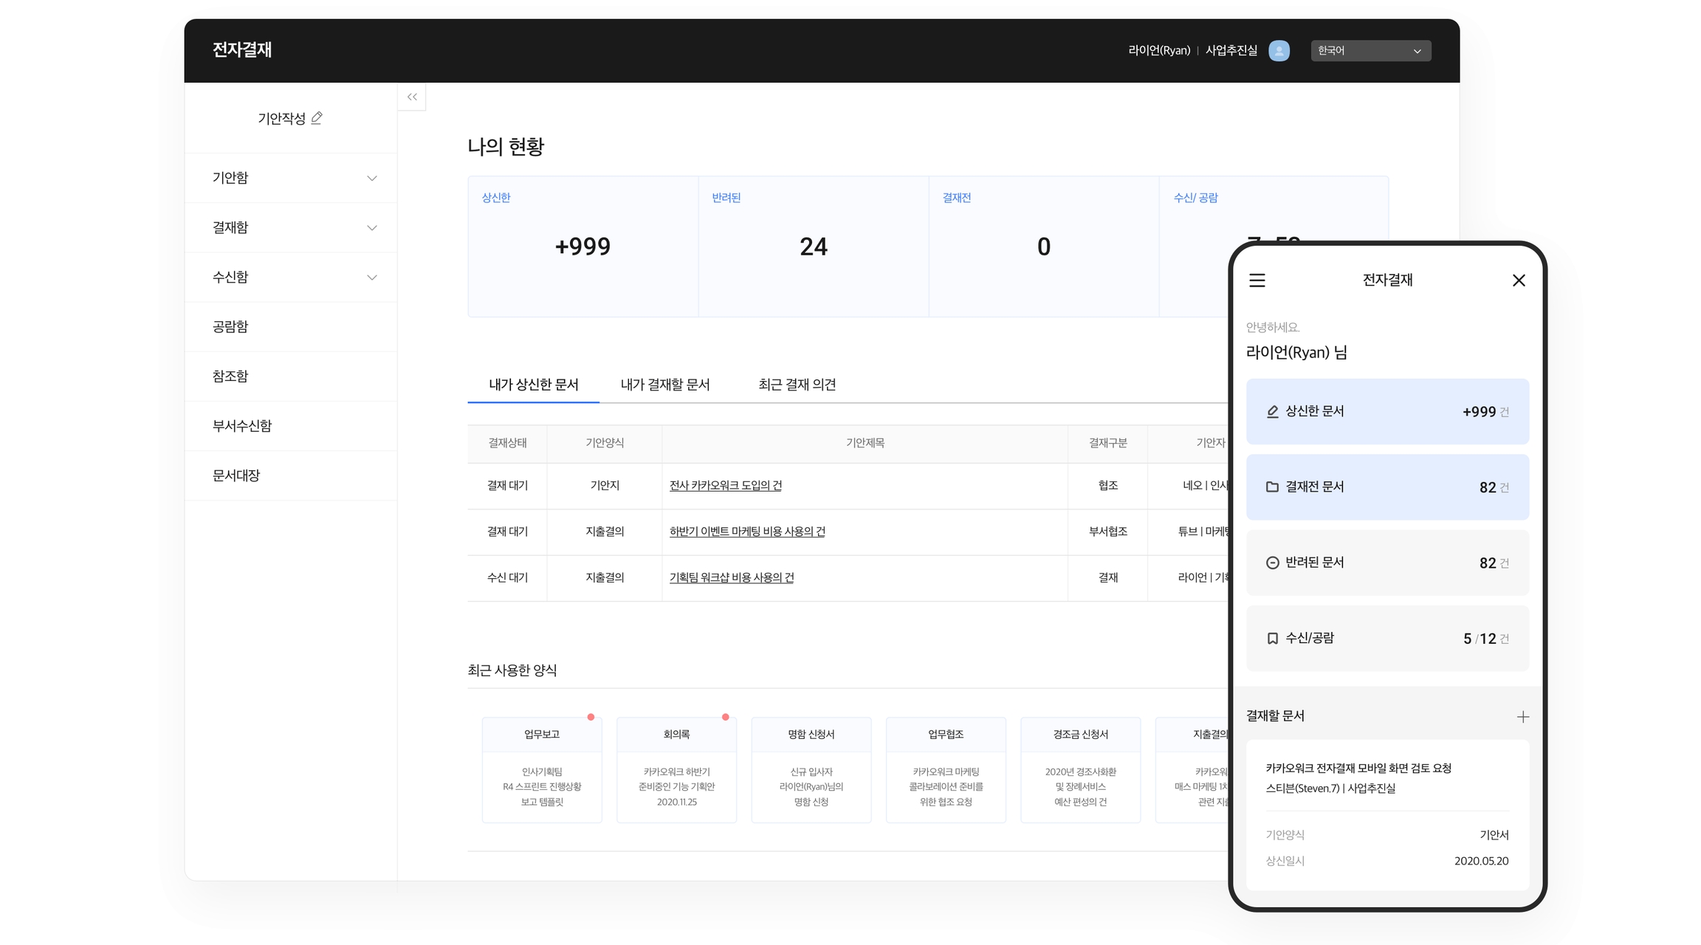Close the mobile 전자결재 panel with X
The image size is (1701, 945).
[x=1518, y=281]
